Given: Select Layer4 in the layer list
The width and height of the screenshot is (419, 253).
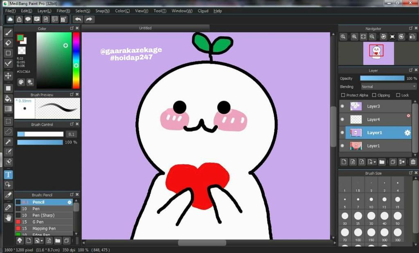Looking at the screenshot, I should [x=375, y=120].
